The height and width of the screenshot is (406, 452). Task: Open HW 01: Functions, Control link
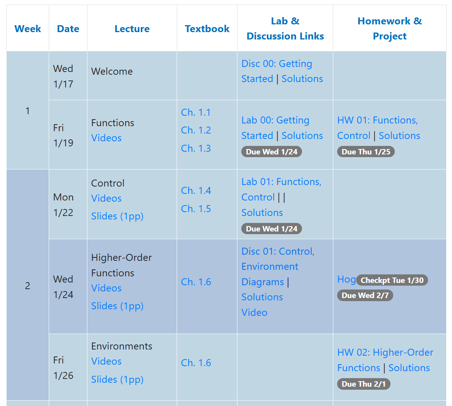377,128
